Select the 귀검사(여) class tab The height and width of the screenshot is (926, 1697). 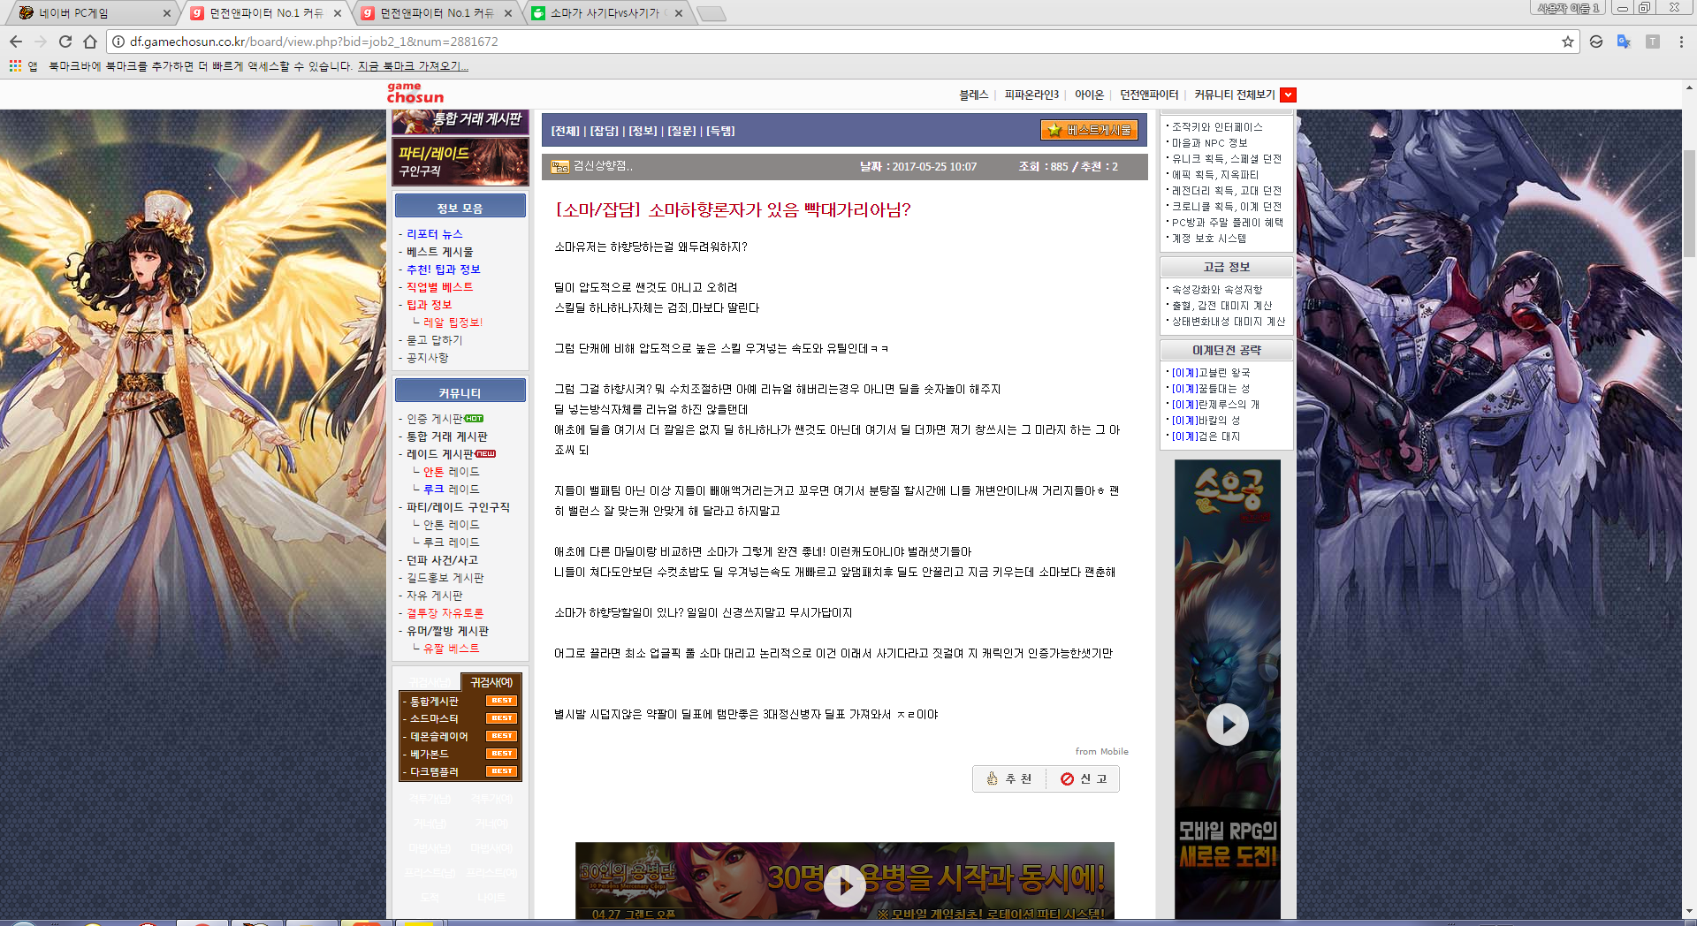coord(491,682)
